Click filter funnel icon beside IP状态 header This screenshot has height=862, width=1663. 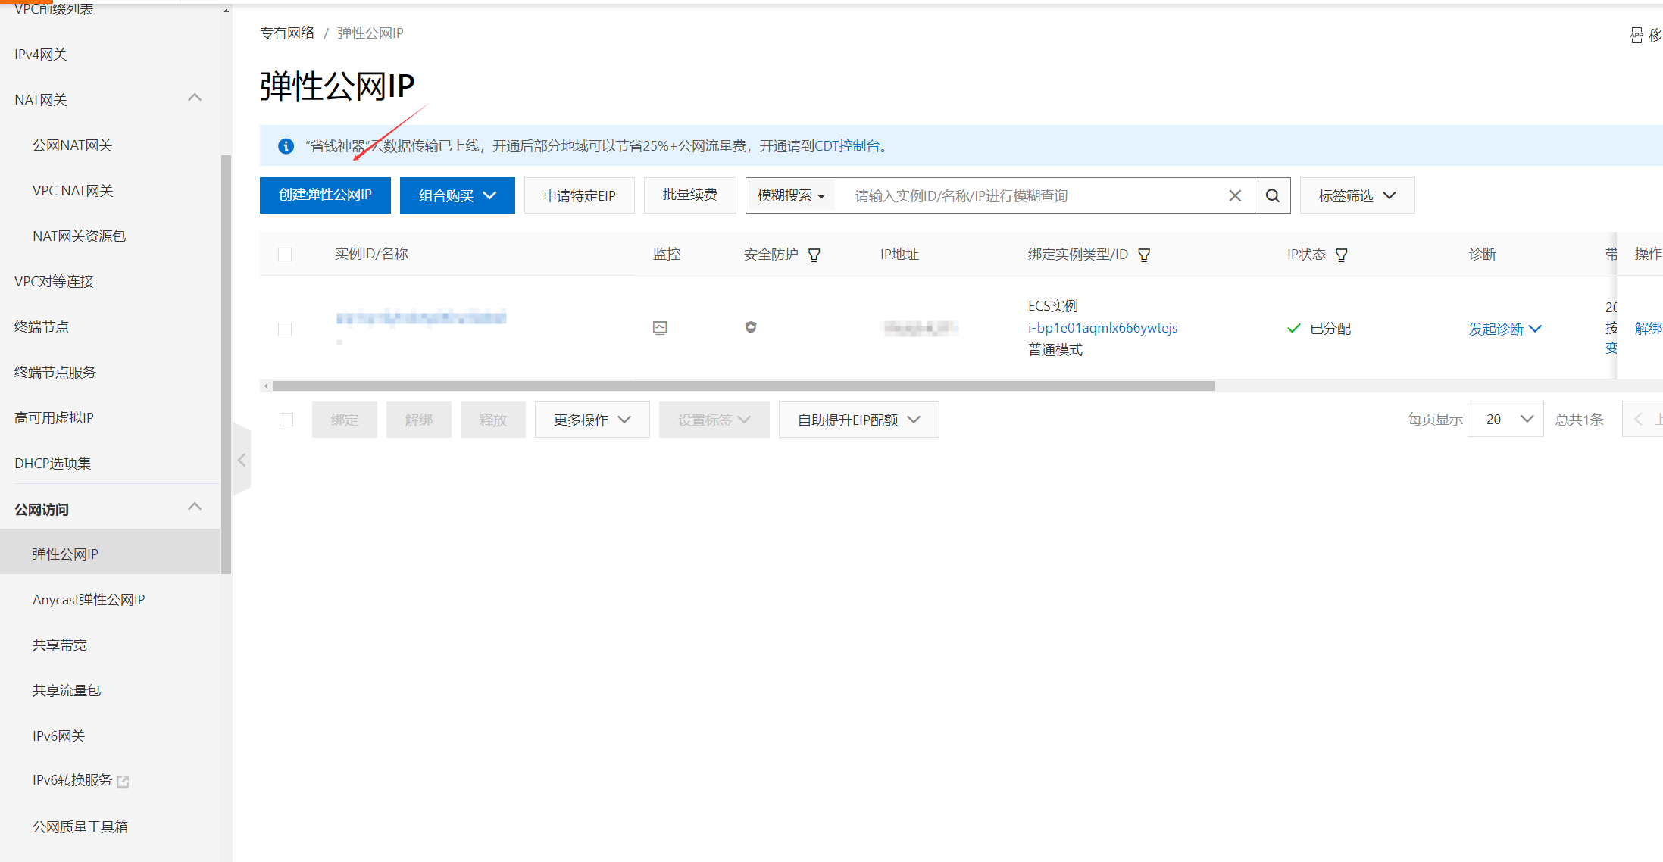[1342, 255]
